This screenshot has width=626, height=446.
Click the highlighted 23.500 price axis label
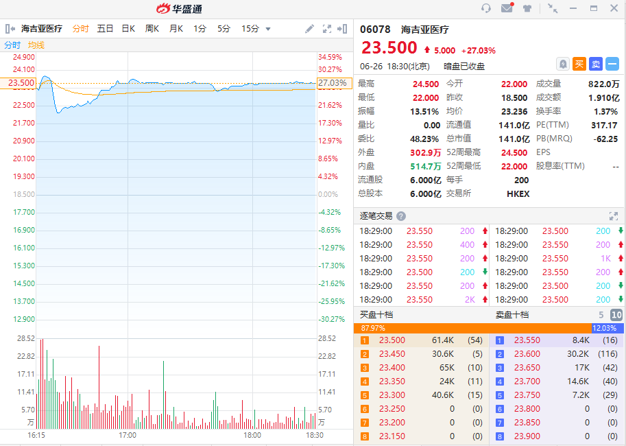[x=19, y=83]
